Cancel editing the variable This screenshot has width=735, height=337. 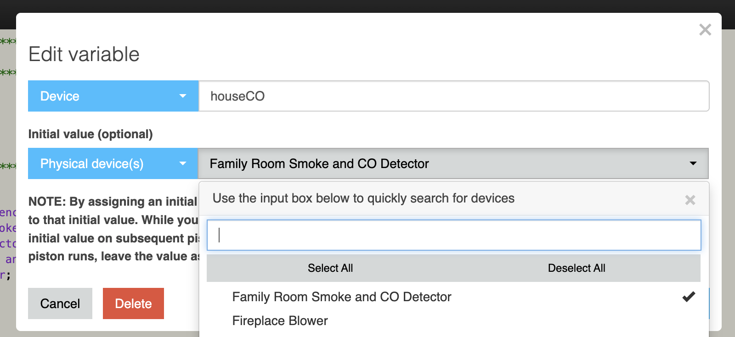tap(60, 303)
